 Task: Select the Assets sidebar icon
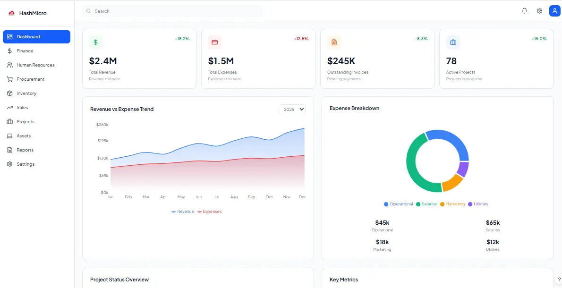click(9, 136)
